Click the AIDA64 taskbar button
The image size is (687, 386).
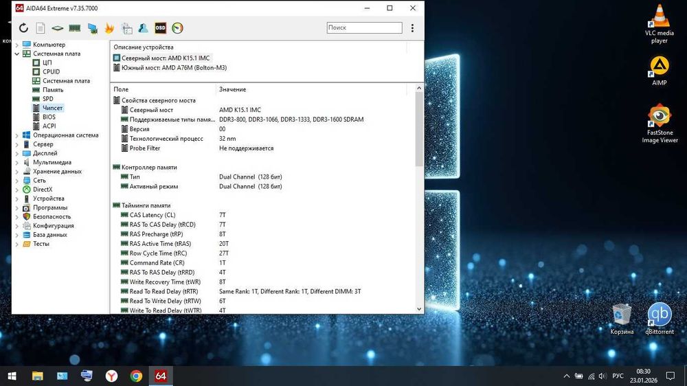161,376
